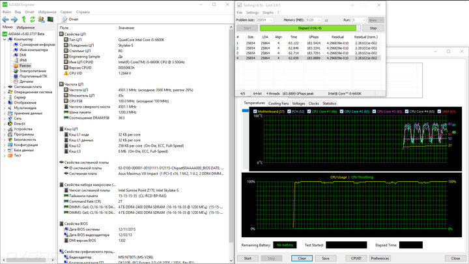Switch to Избранное tab in AIDA64
469x264 pixels.
(25, 27)
